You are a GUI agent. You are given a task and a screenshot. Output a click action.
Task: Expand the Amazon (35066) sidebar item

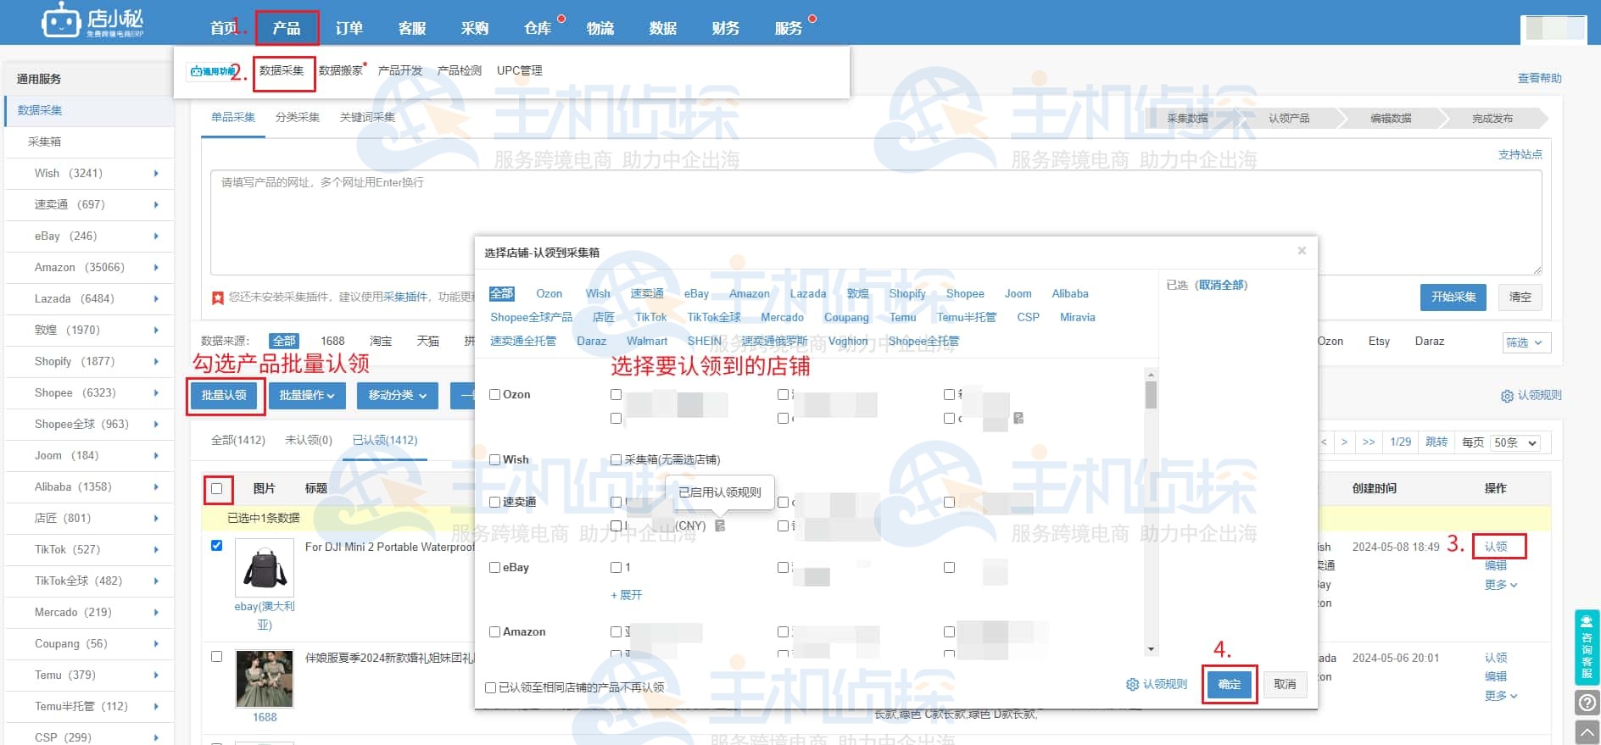pyautogui.click(x=156, y=268)
